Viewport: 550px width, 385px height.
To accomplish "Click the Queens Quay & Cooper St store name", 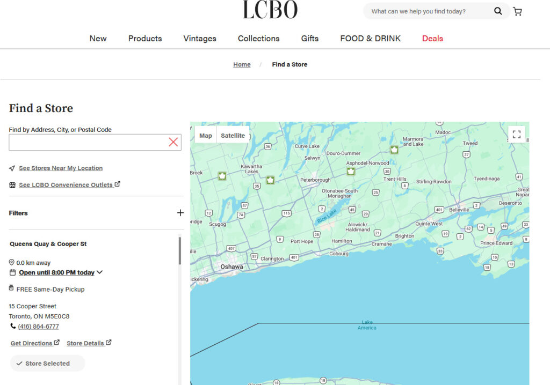I will pos(48,244).
